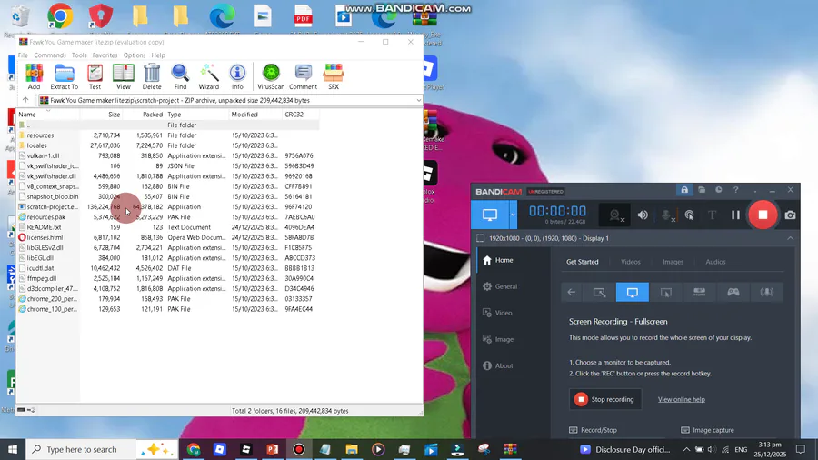Viewport: 818px width, 460px height.
Task: Click the Stop recording button
Action: click(605, 399)
